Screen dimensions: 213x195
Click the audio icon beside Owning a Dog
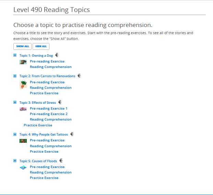57,55
